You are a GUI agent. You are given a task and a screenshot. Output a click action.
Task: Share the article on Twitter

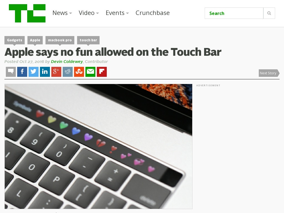(x=34, y=72)
